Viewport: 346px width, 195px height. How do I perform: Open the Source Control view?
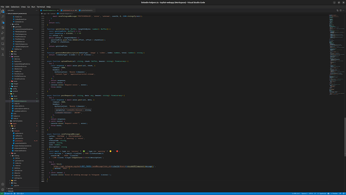[x=3, y=21]
